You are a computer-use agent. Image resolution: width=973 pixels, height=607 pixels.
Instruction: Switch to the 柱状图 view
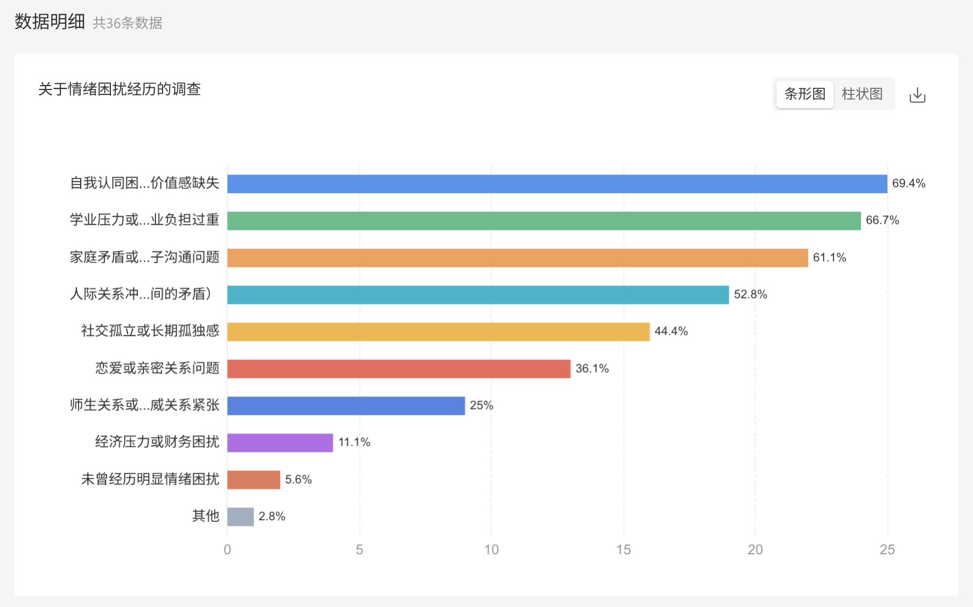[x=862, y=94]
